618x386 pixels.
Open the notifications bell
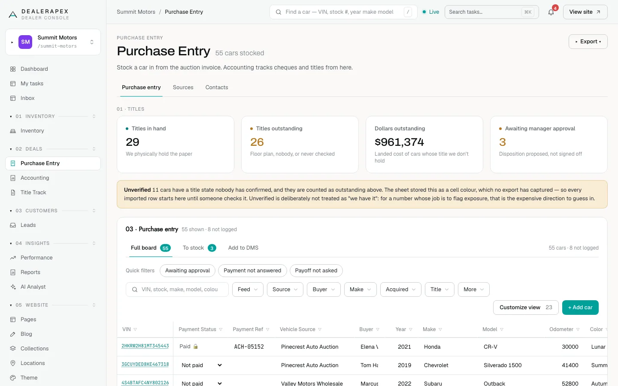tap(551, 12)
